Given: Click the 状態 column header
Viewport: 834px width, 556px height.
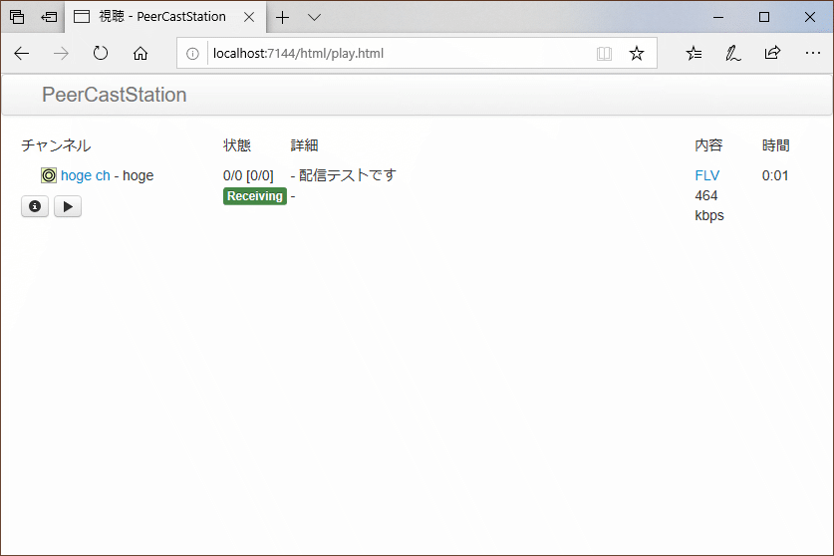Looking at the screenshot, I should [237, 145].
